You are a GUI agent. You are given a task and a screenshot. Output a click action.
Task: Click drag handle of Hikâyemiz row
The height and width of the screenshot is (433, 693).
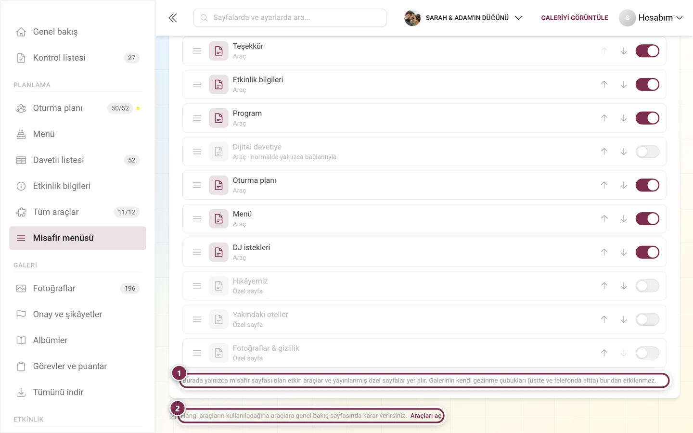197,286
